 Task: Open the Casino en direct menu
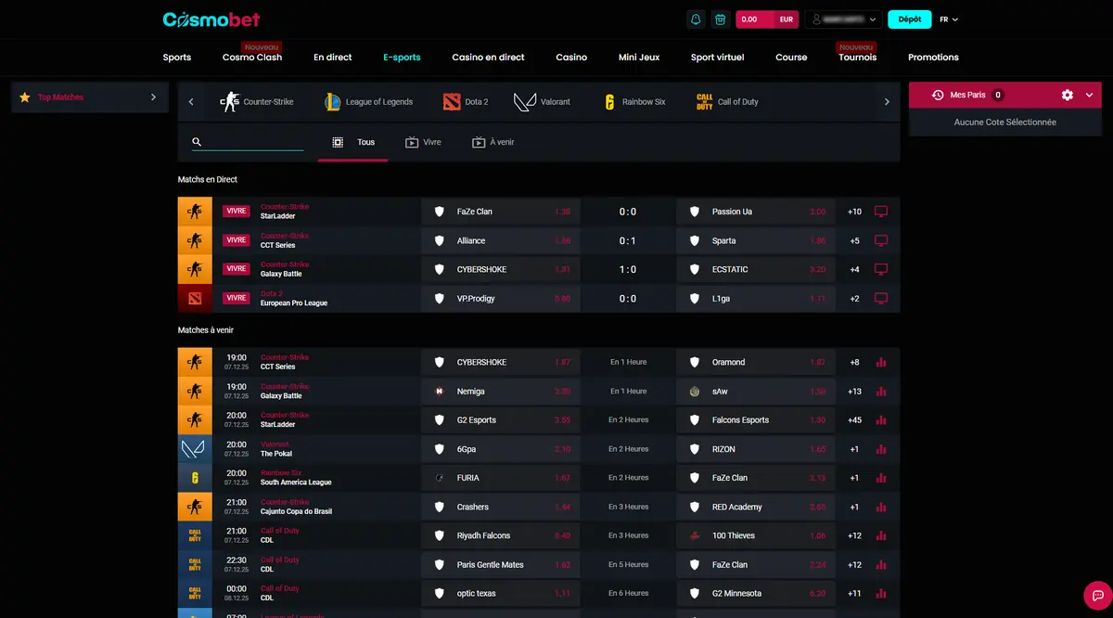(x=488, y=57)
